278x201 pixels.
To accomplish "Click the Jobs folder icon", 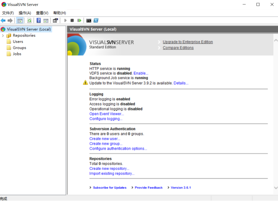I will click(x=9, y=54).
